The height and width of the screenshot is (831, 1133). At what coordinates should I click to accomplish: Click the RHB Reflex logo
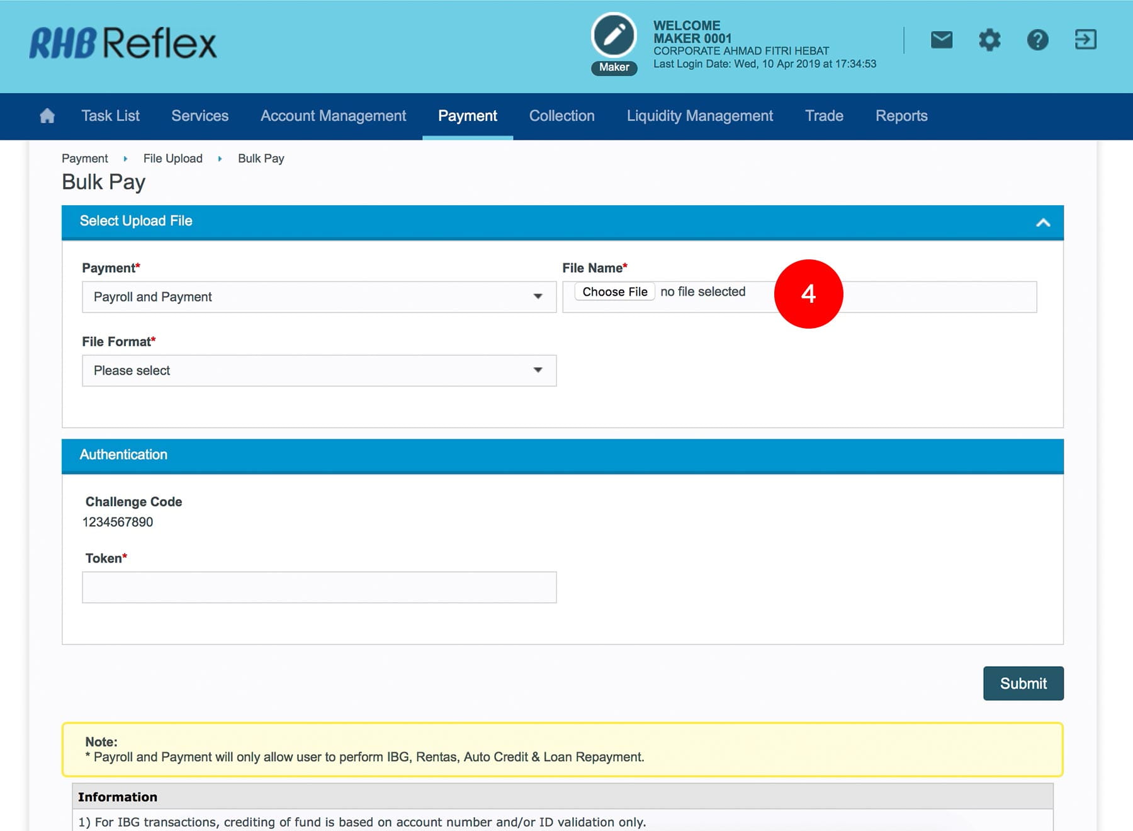click(x=123, y=43)
